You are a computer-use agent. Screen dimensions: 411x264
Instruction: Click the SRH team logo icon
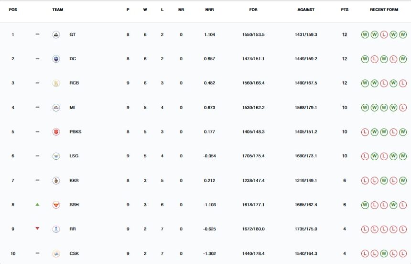coord(56,205)
